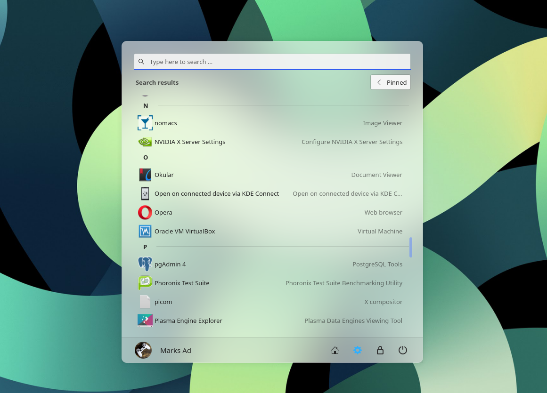Click the 'Virtual Machine' description text
The image size is (547, 393).
(380, 232)
